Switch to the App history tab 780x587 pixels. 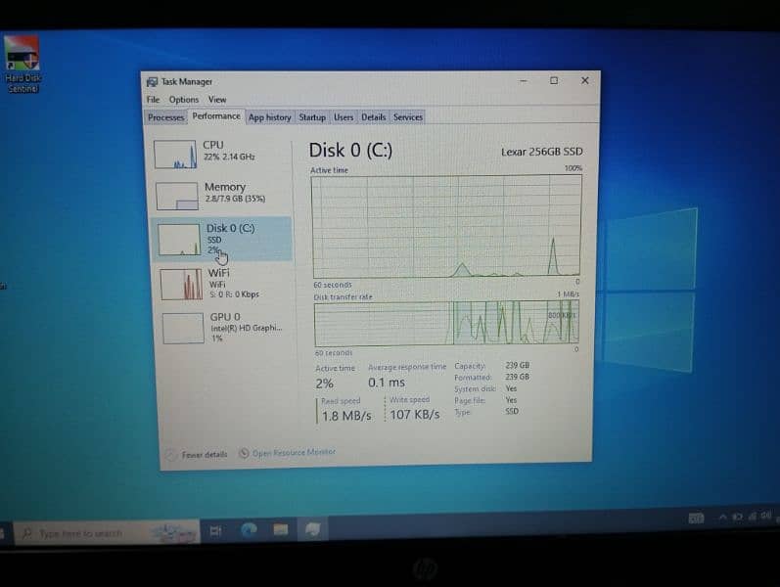(269, 117)
